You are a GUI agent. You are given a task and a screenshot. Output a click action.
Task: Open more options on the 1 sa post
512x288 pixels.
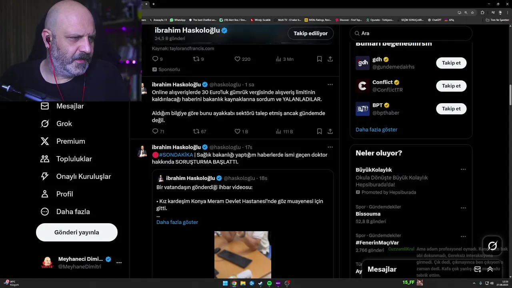coord(330,84)
